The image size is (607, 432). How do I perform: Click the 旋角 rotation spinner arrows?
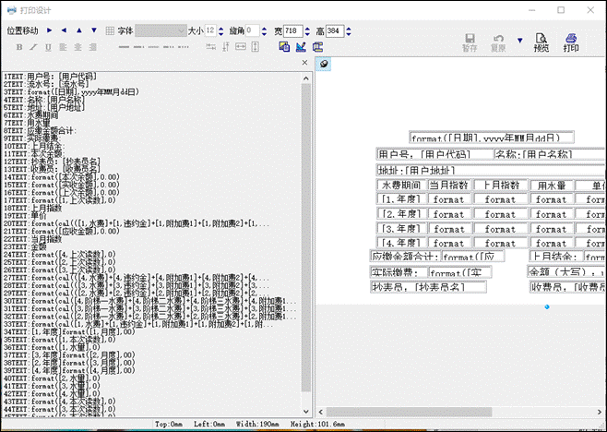pyautogui.click(x=264, y=31)
